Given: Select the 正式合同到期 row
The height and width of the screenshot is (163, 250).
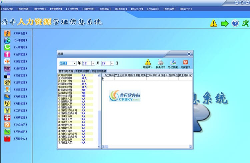Looking at the screenshot, I should 75,78.
